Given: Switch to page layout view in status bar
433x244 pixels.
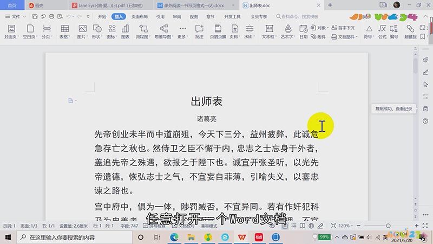Looking at the screenshot, I should tap(285, 226).
